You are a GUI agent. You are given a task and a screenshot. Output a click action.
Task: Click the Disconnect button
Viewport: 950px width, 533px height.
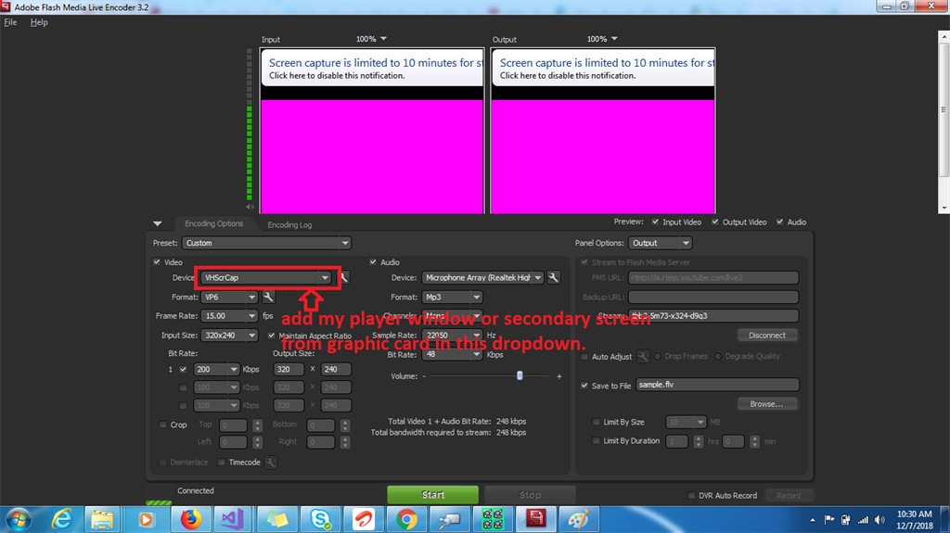(x=767, y=335)
